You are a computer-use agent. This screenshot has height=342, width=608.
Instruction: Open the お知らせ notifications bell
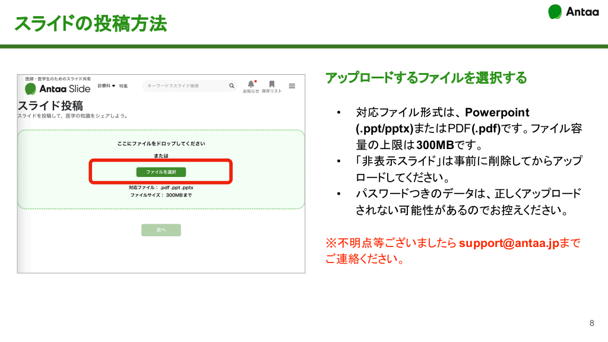point(251,85)
